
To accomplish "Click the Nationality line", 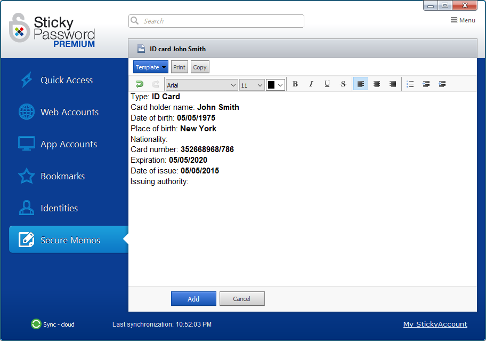I will [149, 139].
